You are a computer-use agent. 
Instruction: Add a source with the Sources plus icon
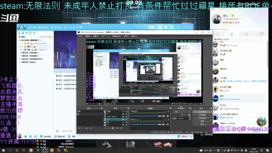click(105, 128)
